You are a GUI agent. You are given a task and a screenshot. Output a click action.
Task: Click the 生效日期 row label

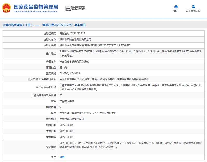[51, 131]
